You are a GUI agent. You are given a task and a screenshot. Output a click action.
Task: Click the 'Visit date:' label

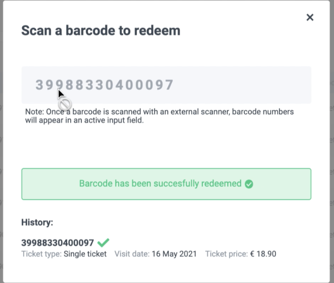tap(132, 254)
